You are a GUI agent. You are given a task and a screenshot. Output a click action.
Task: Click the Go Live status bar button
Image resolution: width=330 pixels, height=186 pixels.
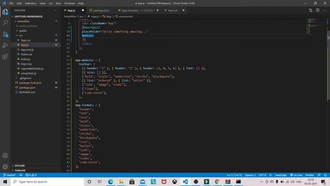[x=296, y=175]
